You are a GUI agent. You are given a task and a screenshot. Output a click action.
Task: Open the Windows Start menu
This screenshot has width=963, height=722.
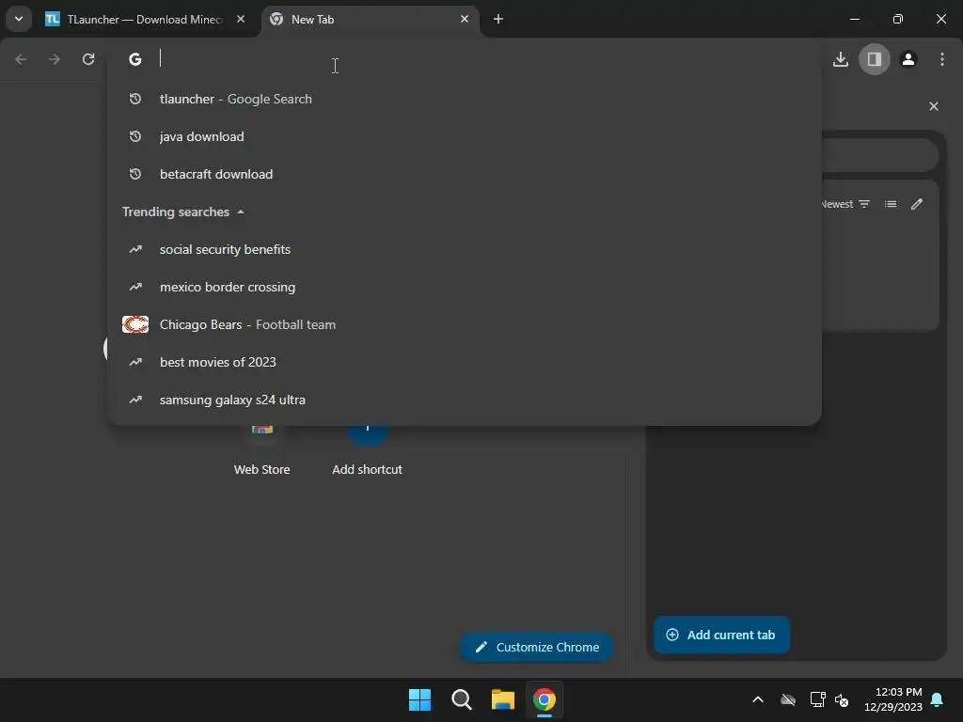[420, 699]
